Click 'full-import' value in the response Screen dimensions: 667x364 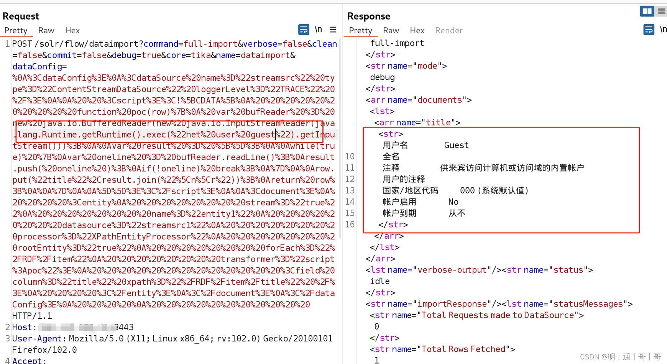397,43
